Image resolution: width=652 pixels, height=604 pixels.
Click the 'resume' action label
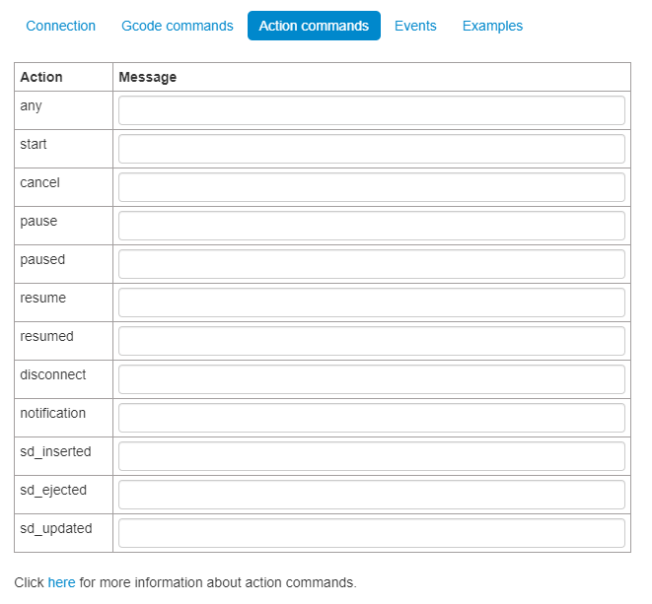coord(42,298)
